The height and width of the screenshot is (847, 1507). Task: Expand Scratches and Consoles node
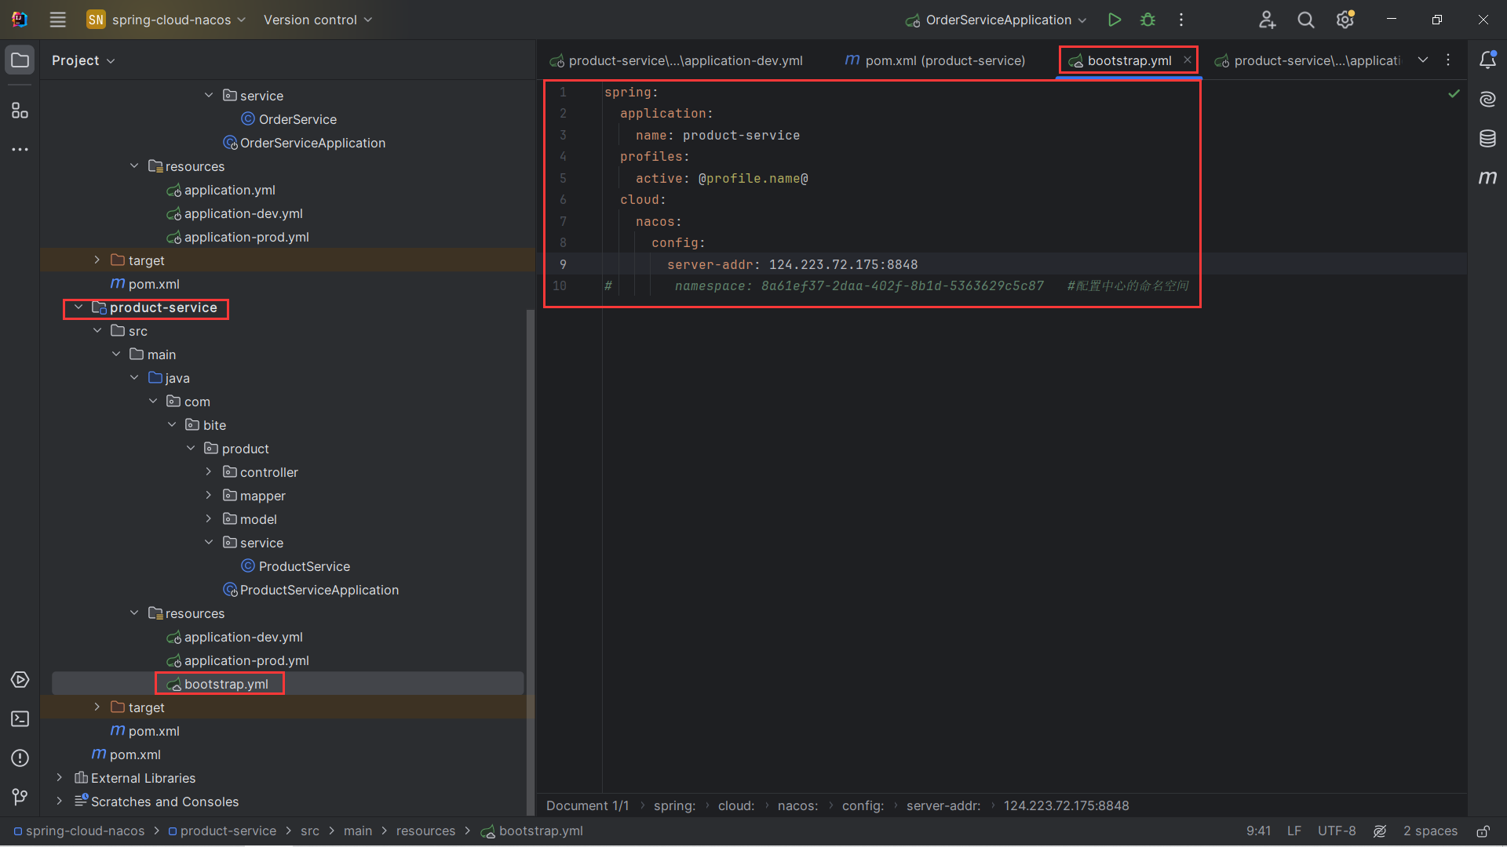coord(60,802)
